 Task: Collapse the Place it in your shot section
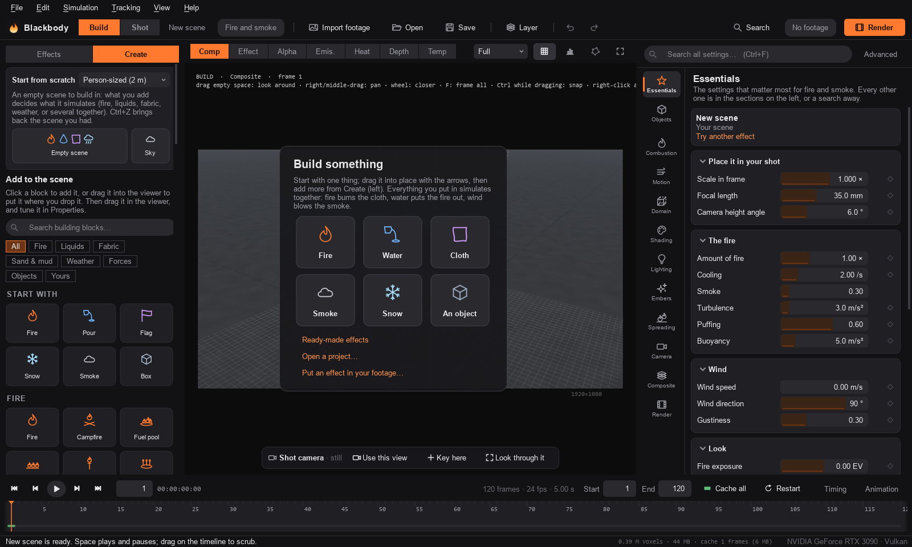click(x=703, y=161)
